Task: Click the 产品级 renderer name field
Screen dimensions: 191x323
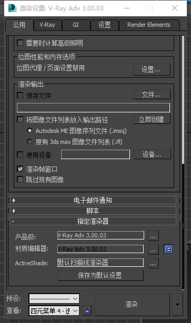Action: (x=100, y=235)
